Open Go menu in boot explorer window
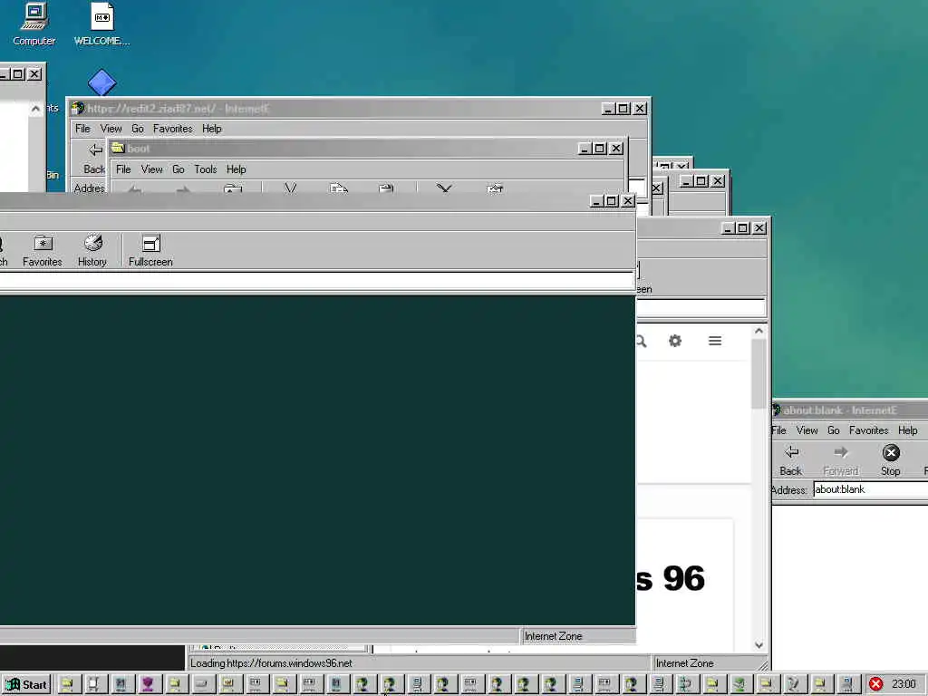 (x=179, y=169)
